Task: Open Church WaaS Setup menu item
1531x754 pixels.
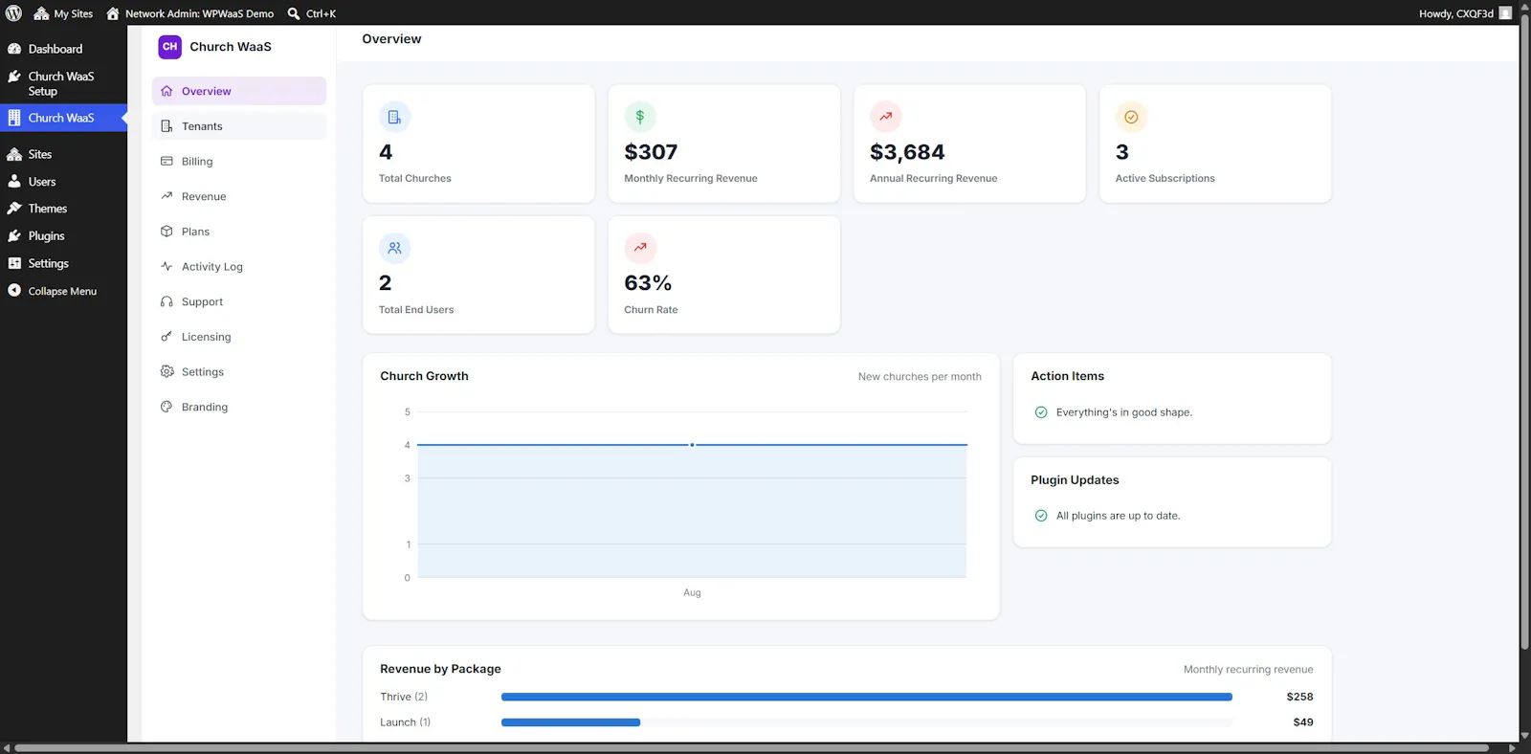Action: (x=63, y=83)
